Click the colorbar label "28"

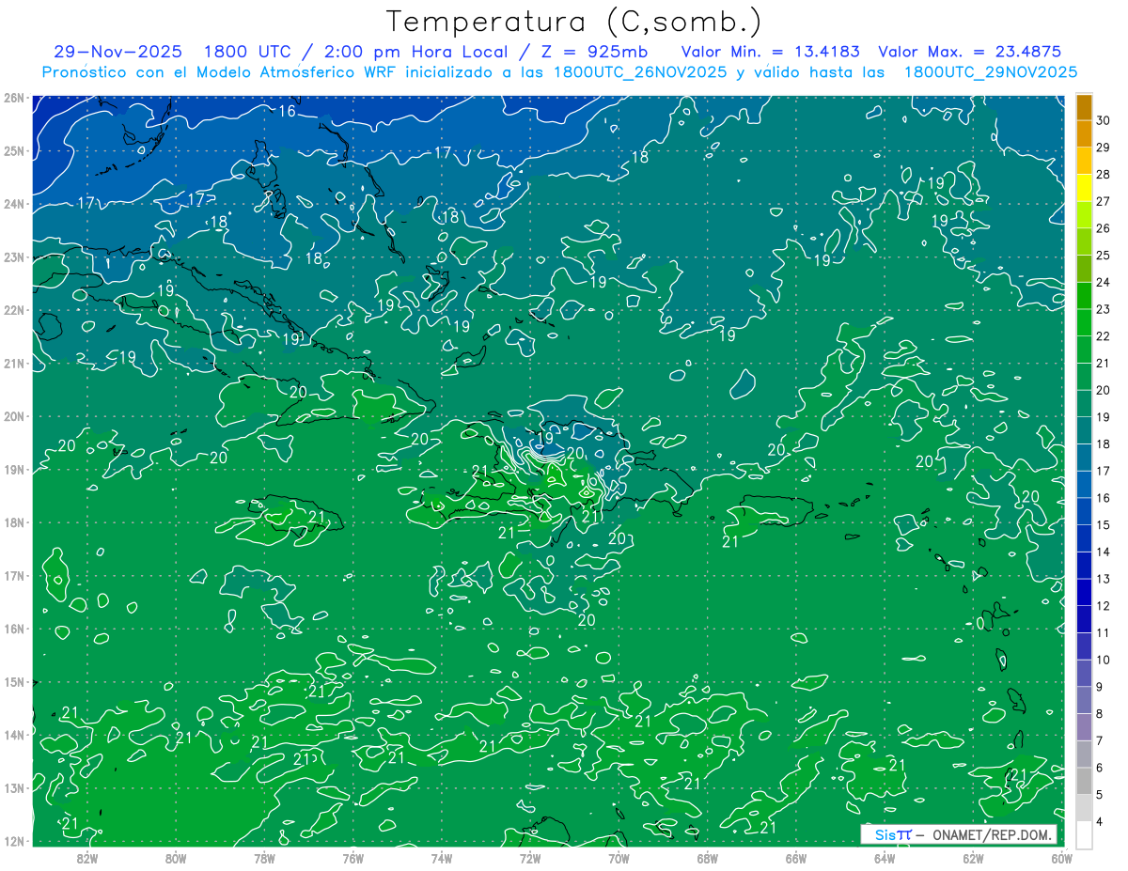[1104, 175]
